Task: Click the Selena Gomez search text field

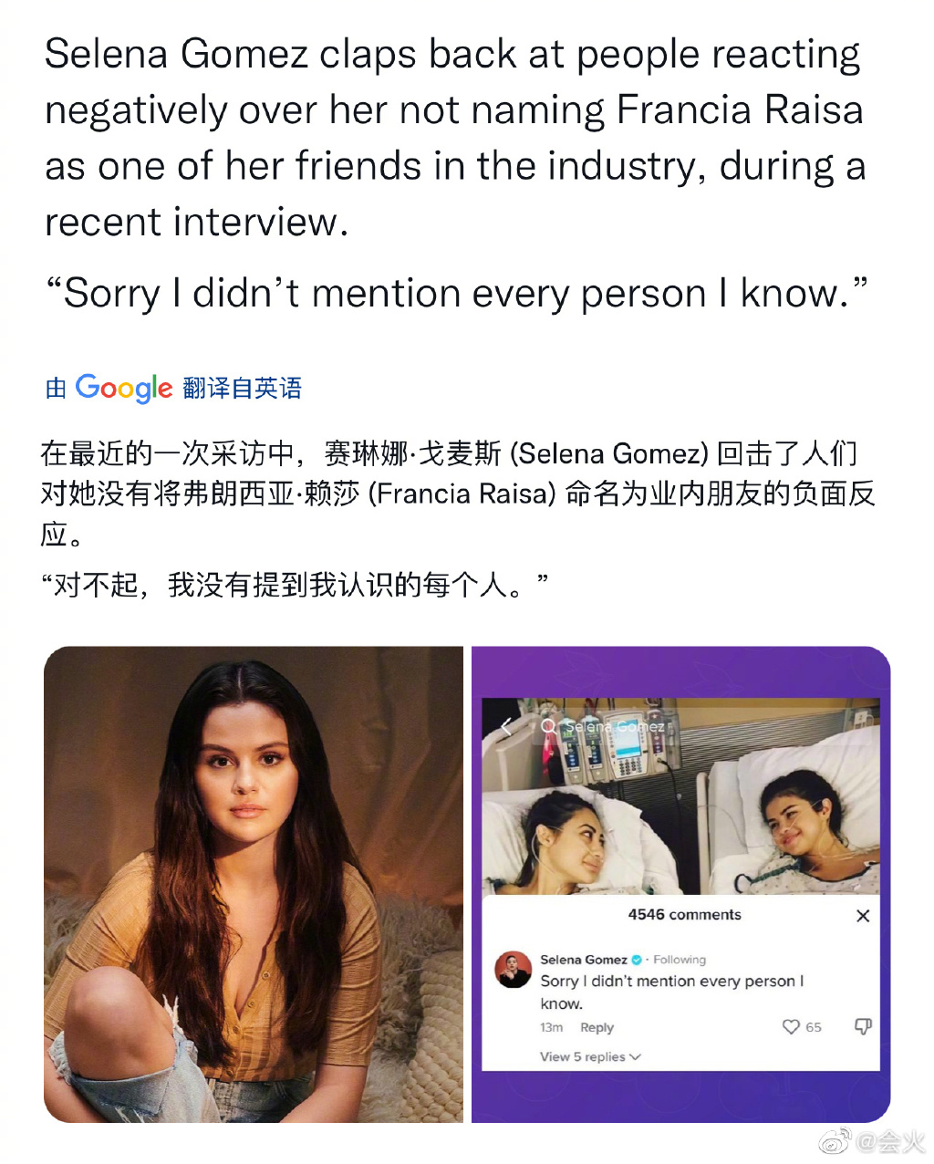Action: tap(613, 726)
